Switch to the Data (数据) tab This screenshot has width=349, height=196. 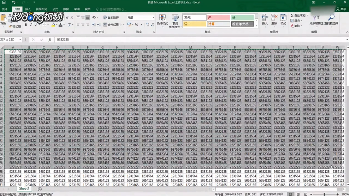(66, 9)
